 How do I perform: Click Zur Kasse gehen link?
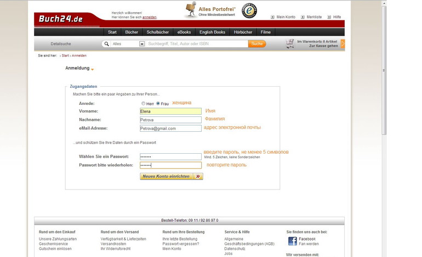(x=323, y=46)
